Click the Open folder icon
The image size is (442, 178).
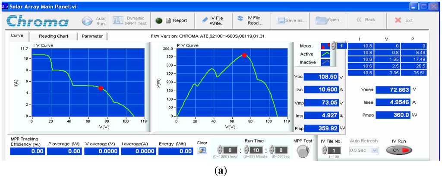(321, 20)
